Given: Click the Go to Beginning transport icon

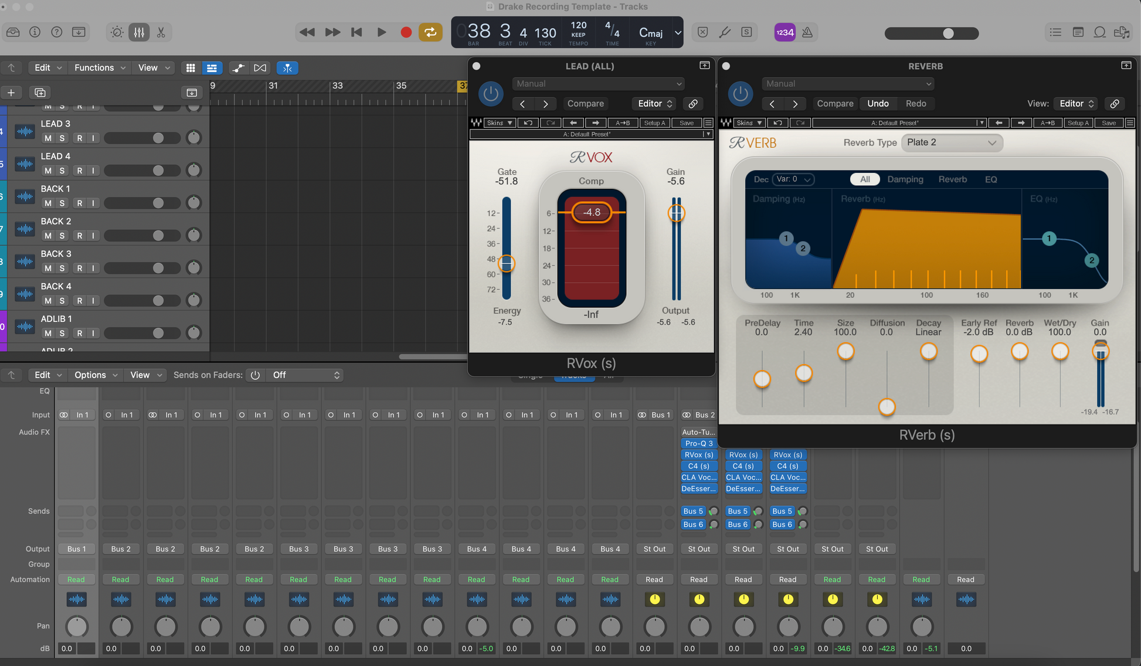Looking at the screenshot, I should [x=356, y=32].
